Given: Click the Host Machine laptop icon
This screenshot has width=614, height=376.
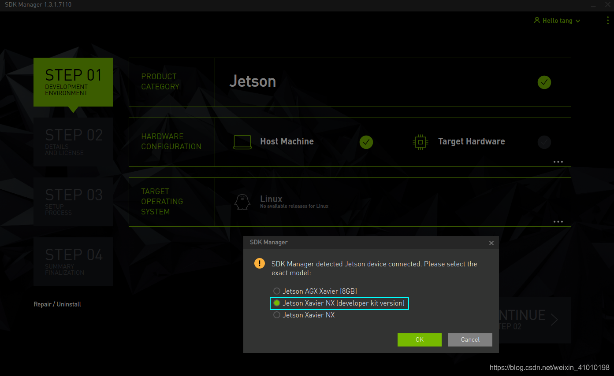Looking at the screenshot, I should click(242, 142).
